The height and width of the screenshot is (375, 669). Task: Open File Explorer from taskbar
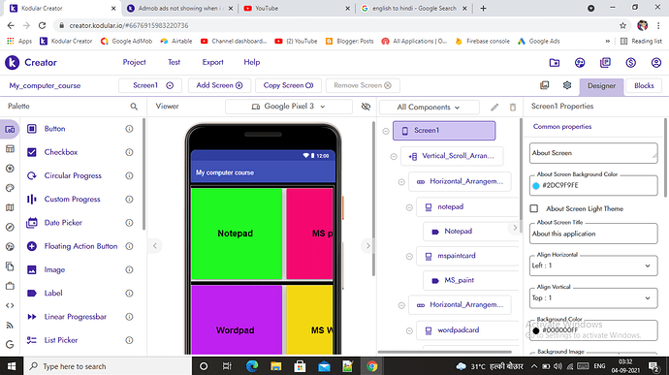coord(276,366)
